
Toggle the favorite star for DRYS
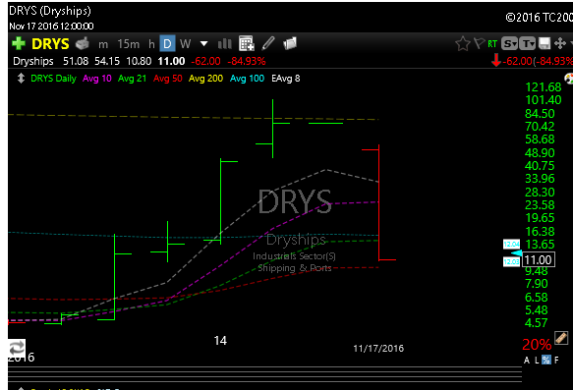463,43
